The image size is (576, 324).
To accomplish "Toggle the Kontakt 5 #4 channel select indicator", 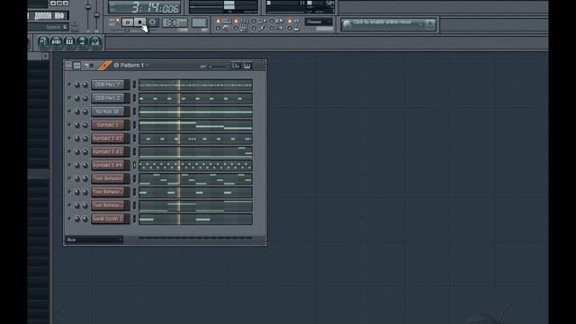I will point(134,166).
